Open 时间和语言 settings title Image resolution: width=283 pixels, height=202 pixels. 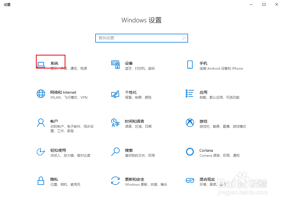pos(134,121)
